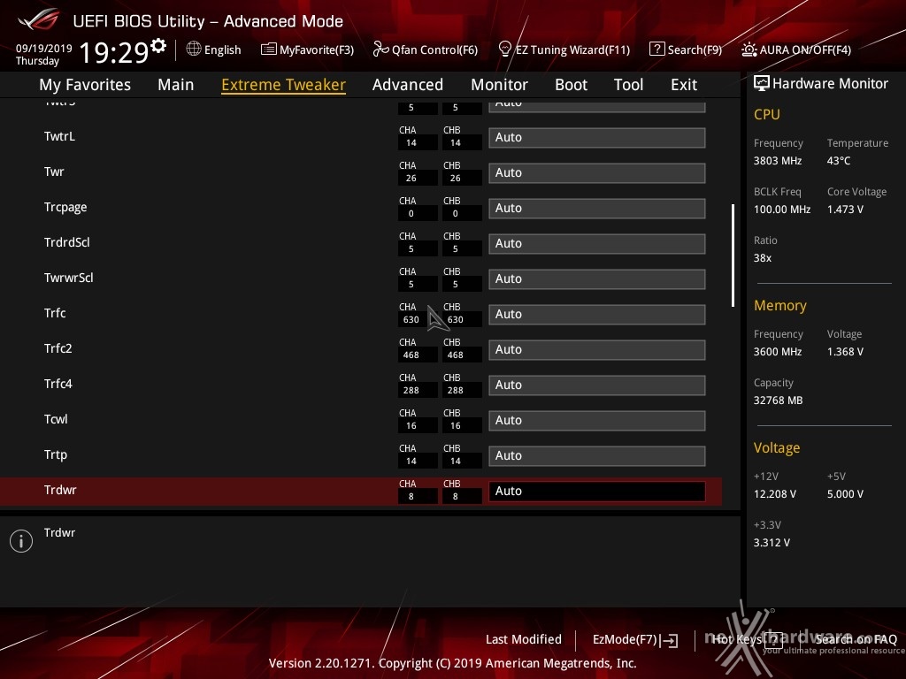Select the Exit tab

(684, 85)
